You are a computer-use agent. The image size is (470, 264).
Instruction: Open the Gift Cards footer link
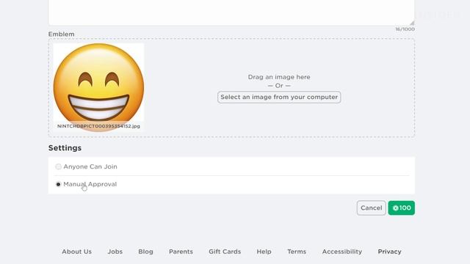(225, 252)
